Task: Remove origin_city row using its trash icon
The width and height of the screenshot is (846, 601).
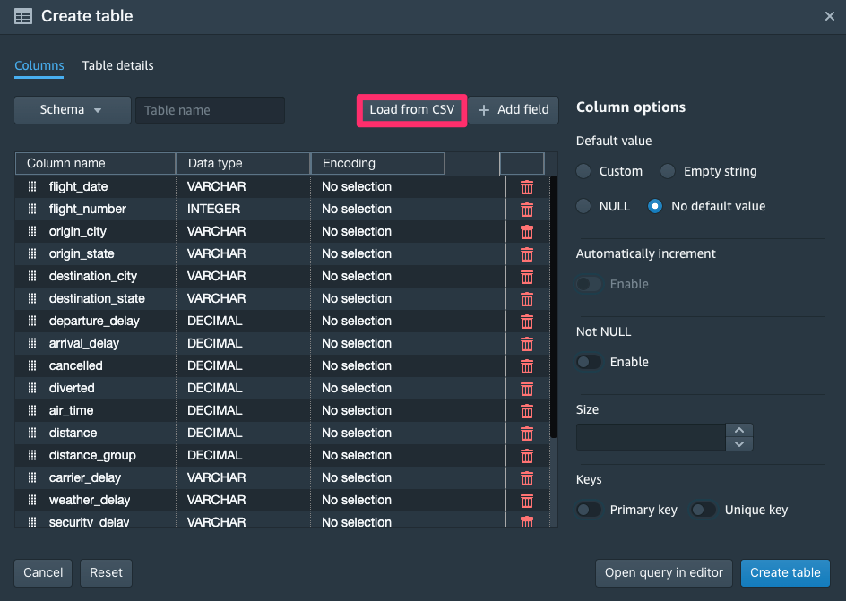Action: coord(527,232)
